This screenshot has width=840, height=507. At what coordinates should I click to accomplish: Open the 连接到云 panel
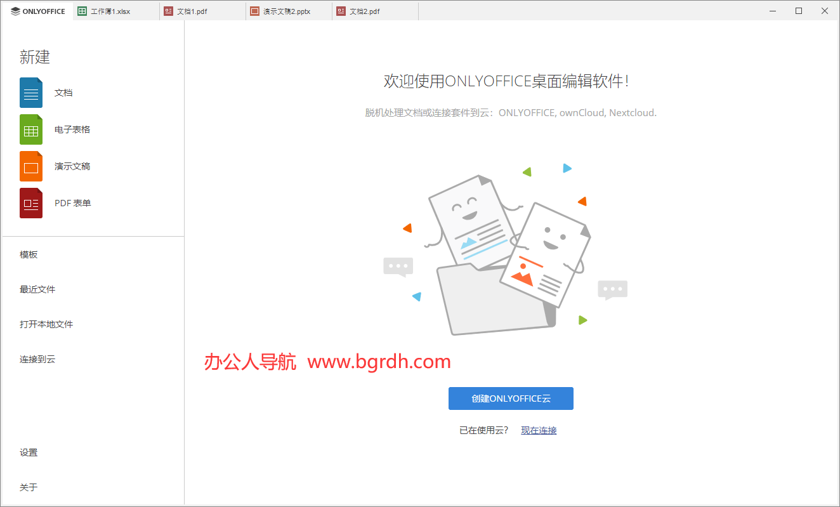pyautogui.click(x=37, y=359)
